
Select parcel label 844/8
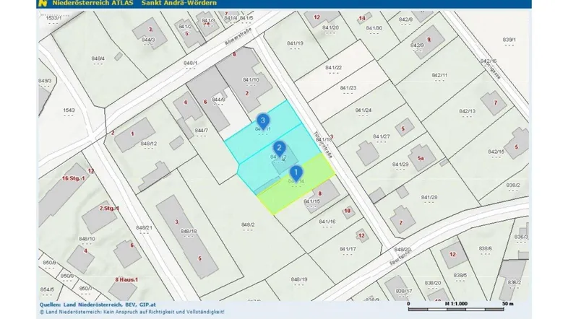[218, 100]
